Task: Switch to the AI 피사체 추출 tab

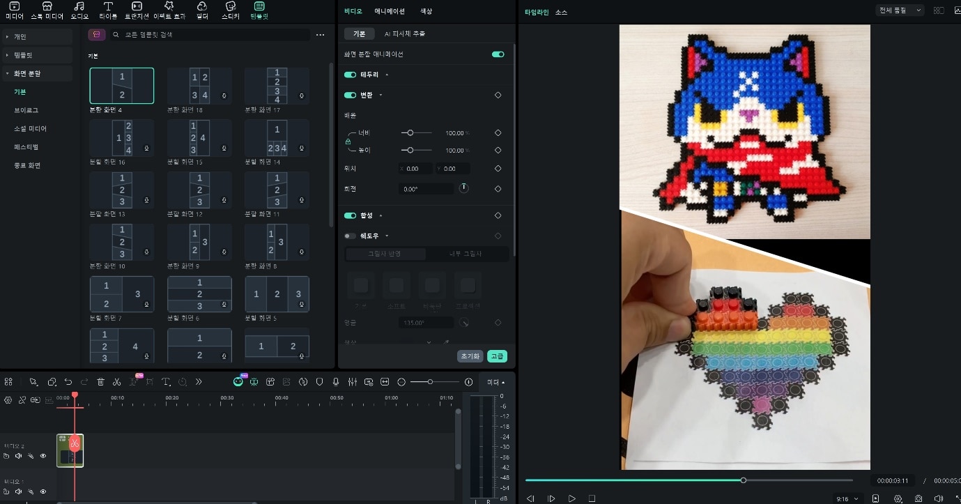Action: [405, 33]
